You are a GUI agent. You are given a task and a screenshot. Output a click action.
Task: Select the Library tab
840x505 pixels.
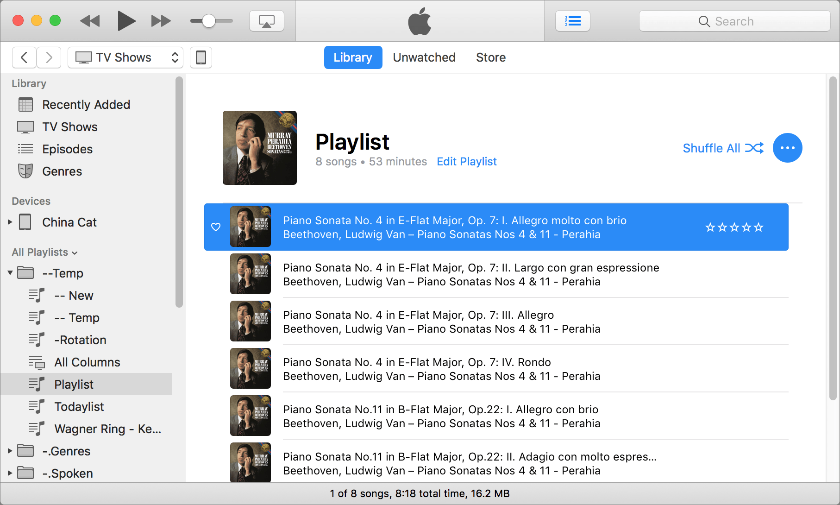[x=352, y=57]
